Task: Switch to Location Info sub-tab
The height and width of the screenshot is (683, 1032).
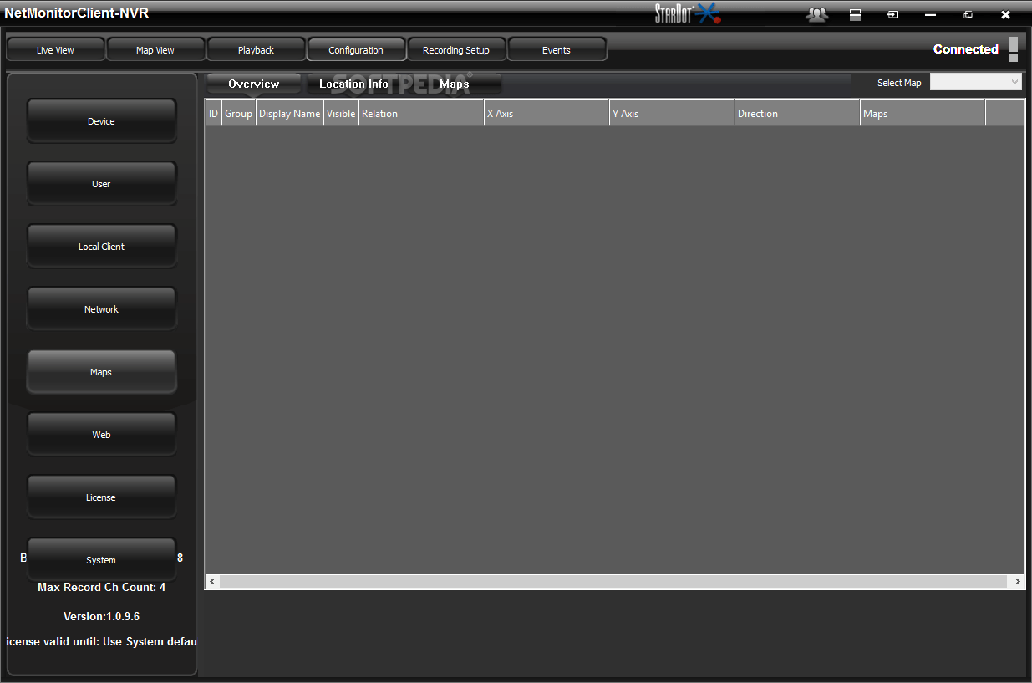Action: 354,84
